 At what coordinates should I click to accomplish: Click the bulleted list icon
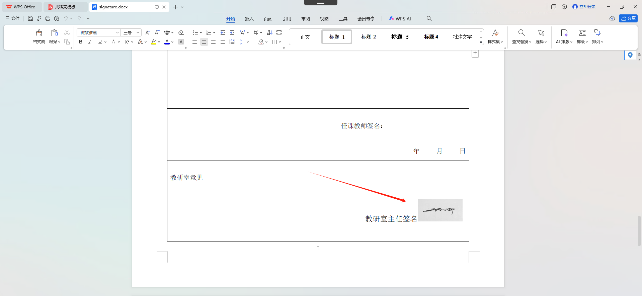[195, 32]
